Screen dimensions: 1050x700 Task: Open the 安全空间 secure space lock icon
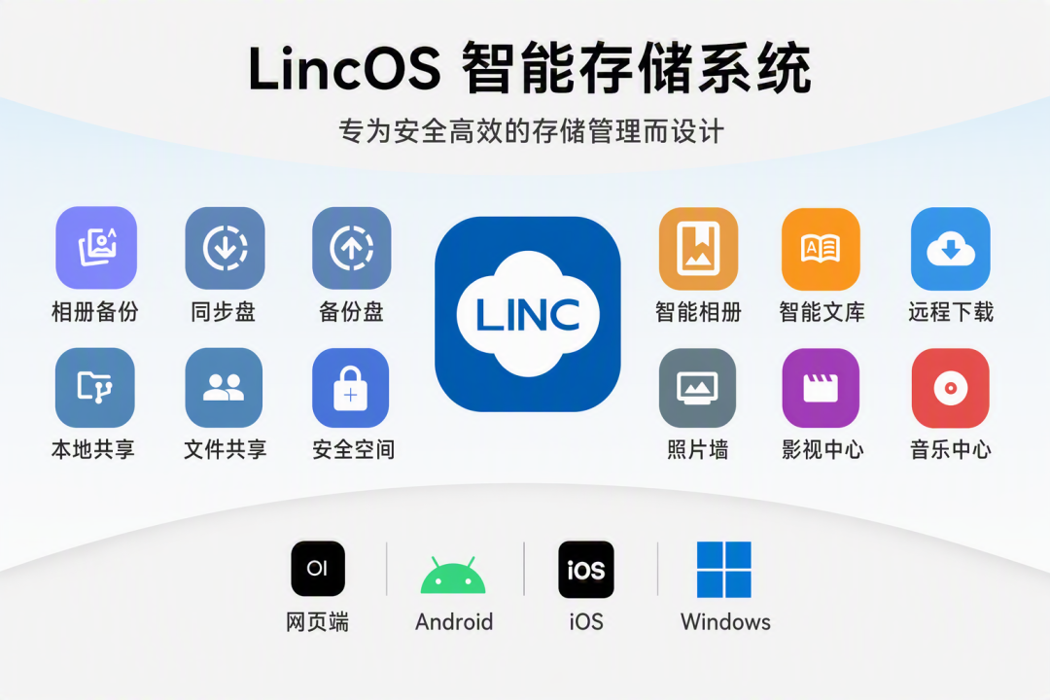351,387
